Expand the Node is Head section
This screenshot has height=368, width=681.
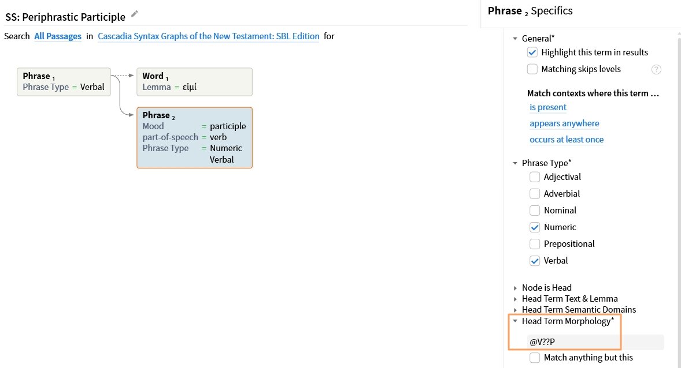coord(515,288)
